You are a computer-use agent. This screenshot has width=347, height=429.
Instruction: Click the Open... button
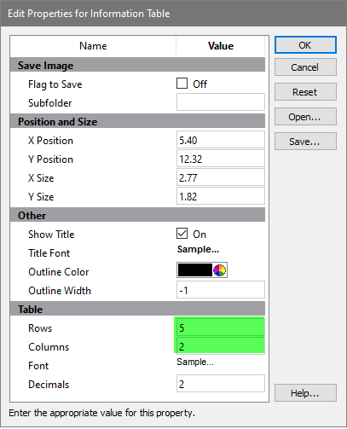coord(305,117)
